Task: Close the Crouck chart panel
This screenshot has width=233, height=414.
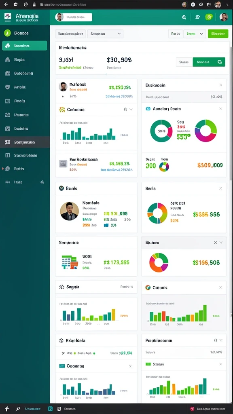Action: [220, 287]
